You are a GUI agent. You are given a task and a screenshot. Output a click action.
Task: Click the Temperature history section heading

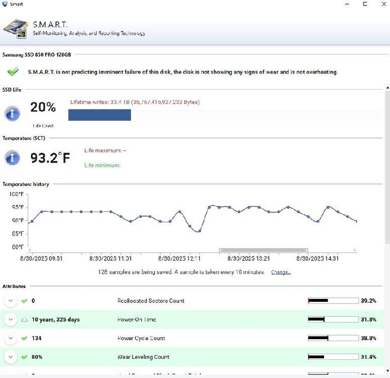[x=26, y=184]
